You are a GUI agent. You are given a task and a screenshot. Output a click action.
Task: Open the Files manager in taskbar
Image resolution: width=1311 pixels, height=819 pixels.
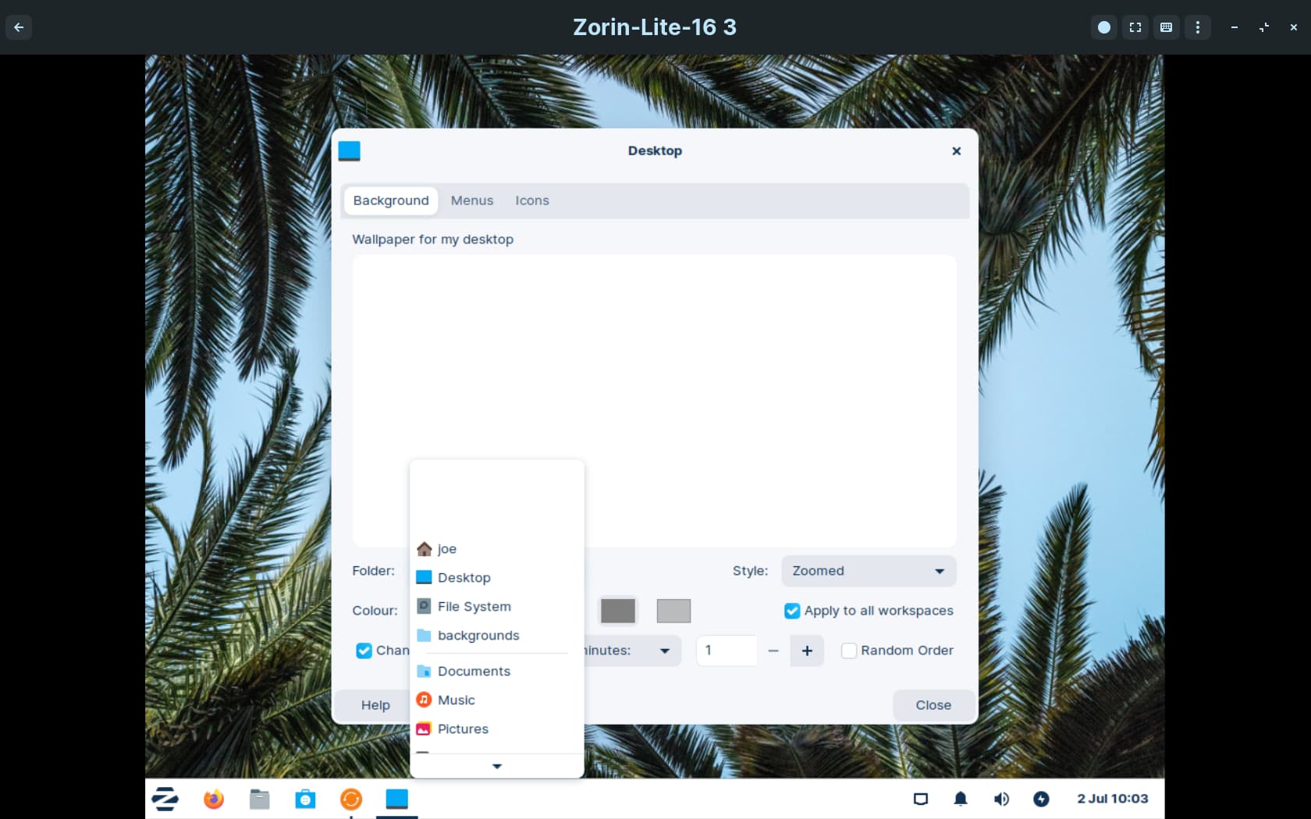coord(259,799)
